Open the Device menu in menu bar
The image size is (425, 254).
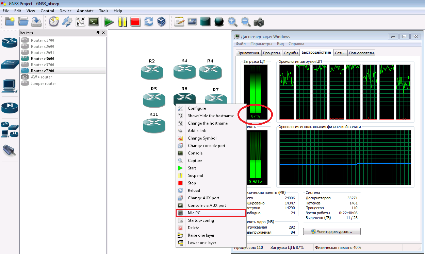(65, 11)
